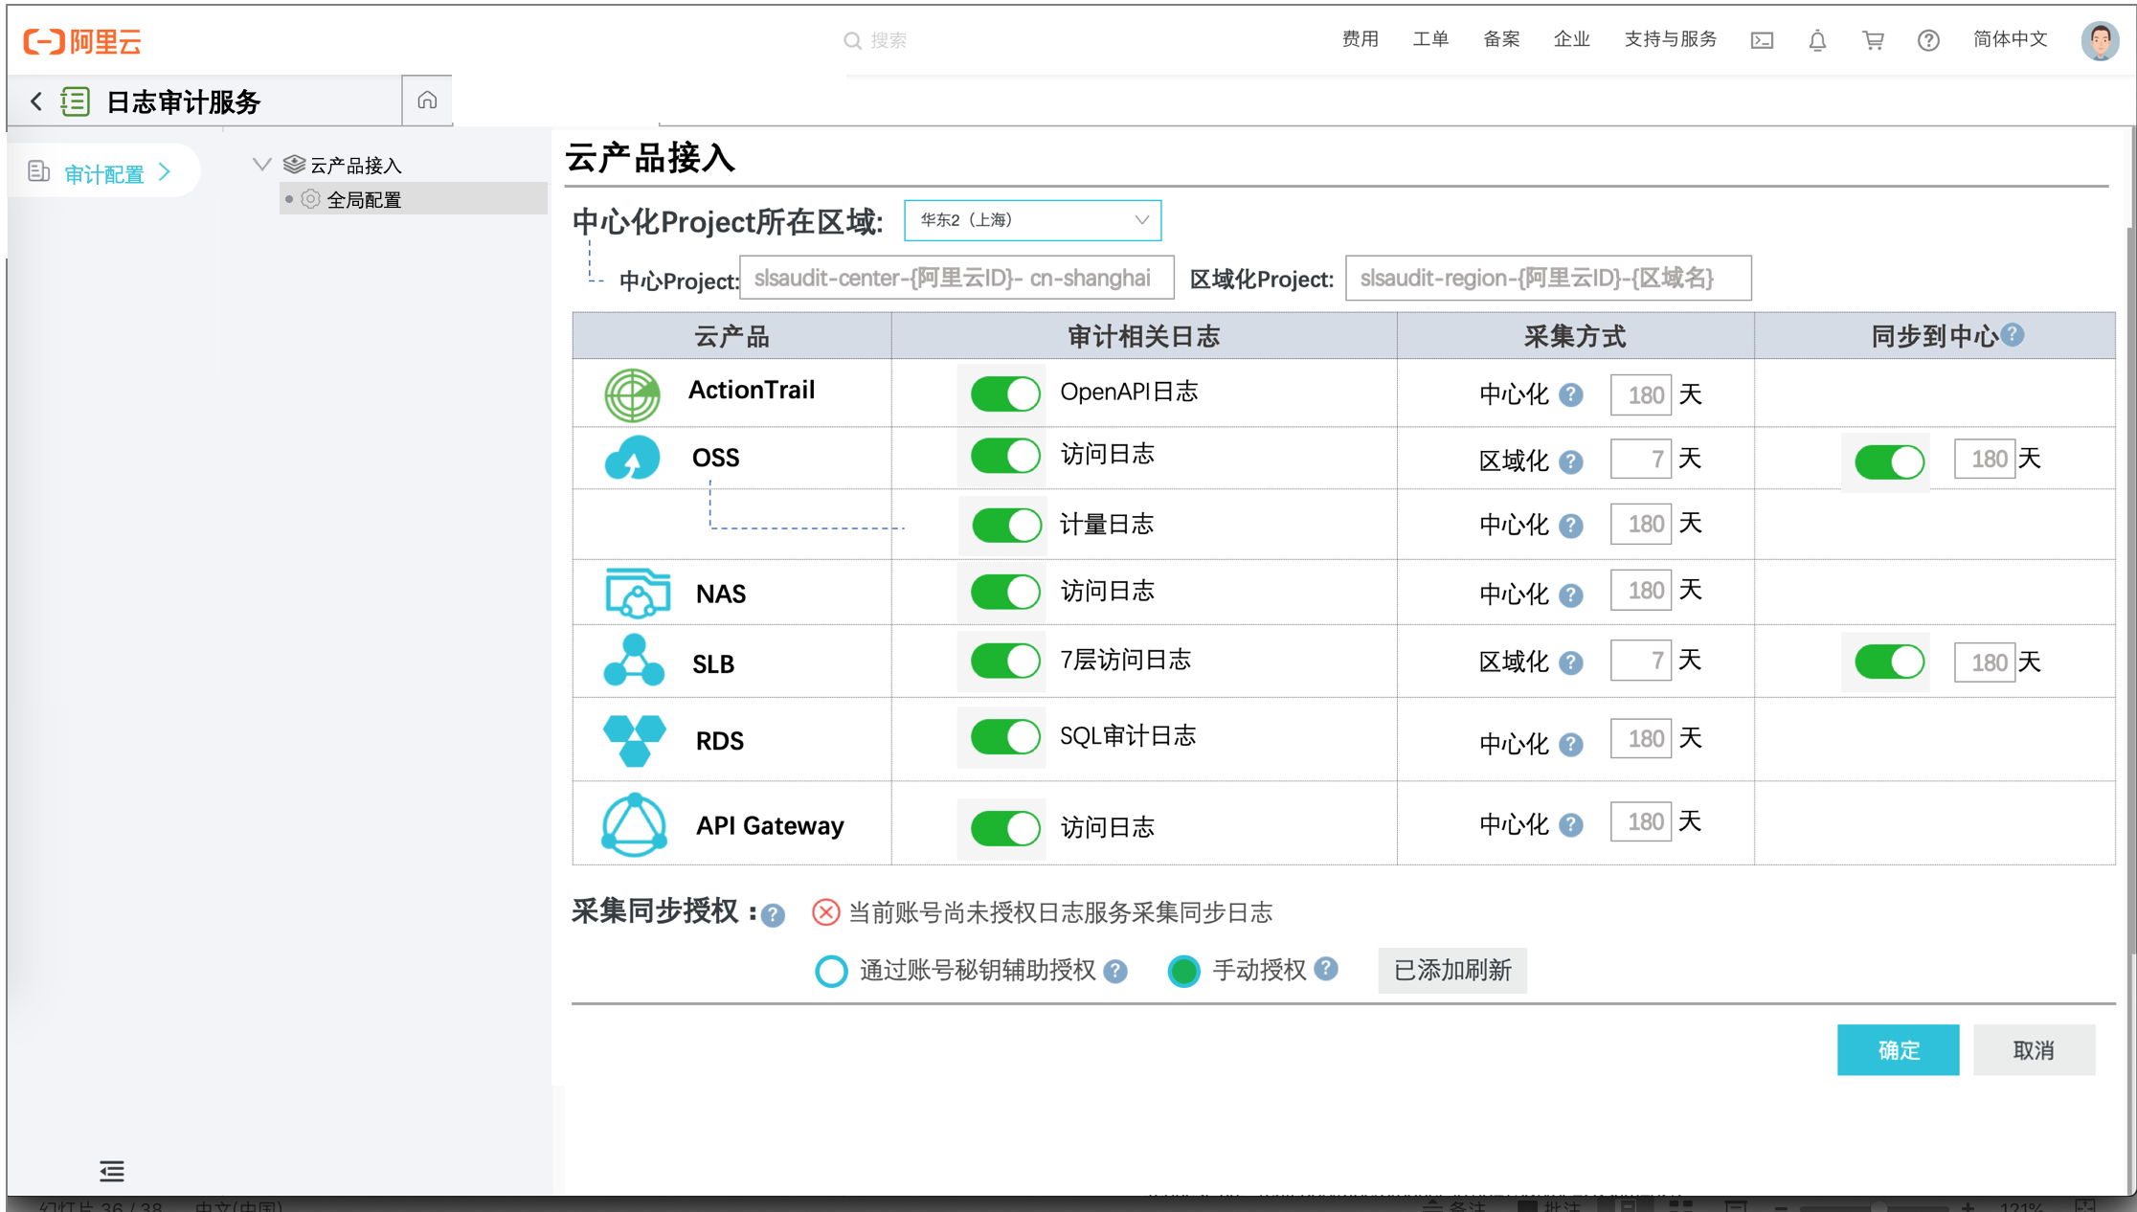Click the log audit service list icon
This screenshot has width=2137, height=1212.
coord(75,101)
